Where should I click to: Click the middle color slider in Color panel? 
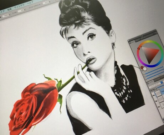point(155,73)
